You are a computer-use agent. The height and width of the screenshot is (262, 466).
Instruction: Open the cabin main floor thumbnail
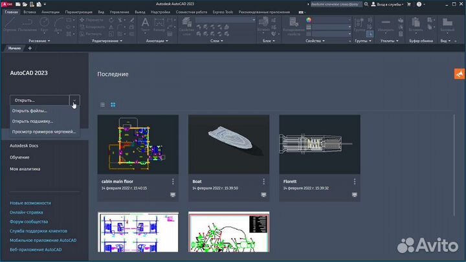[x=138, y=144]
